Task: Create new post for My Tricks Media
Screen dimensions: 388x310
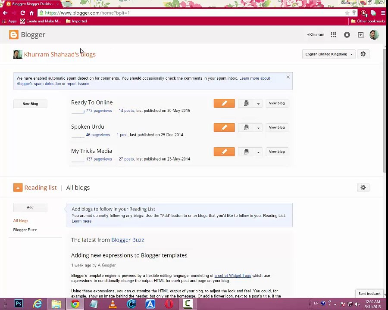Action: [224, 152]
